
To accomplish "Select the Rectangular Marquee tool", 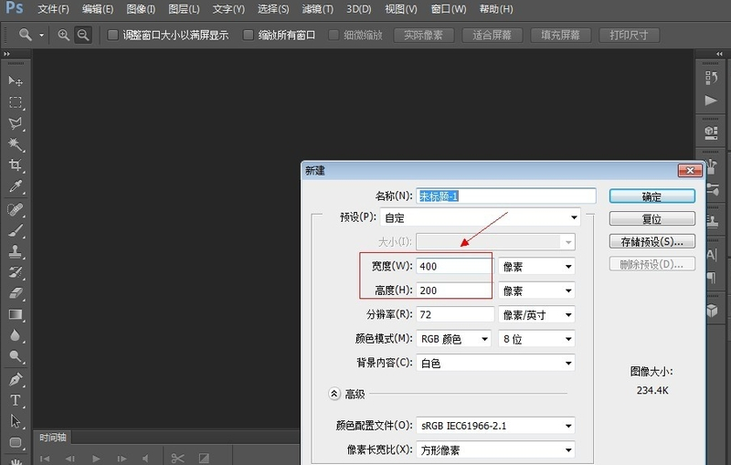I will [16, 102].
